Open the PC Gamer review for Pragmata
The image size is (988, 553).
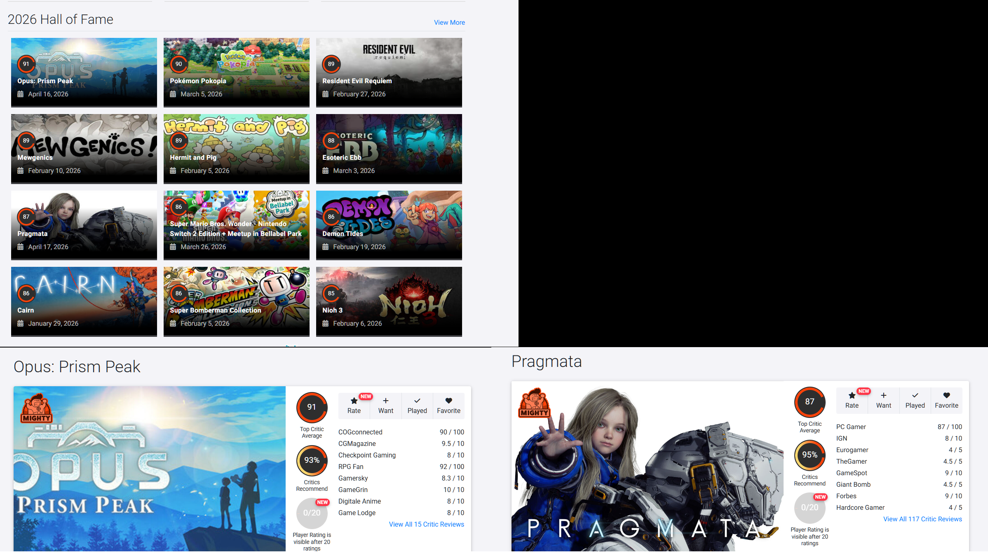tap(851, 427)
